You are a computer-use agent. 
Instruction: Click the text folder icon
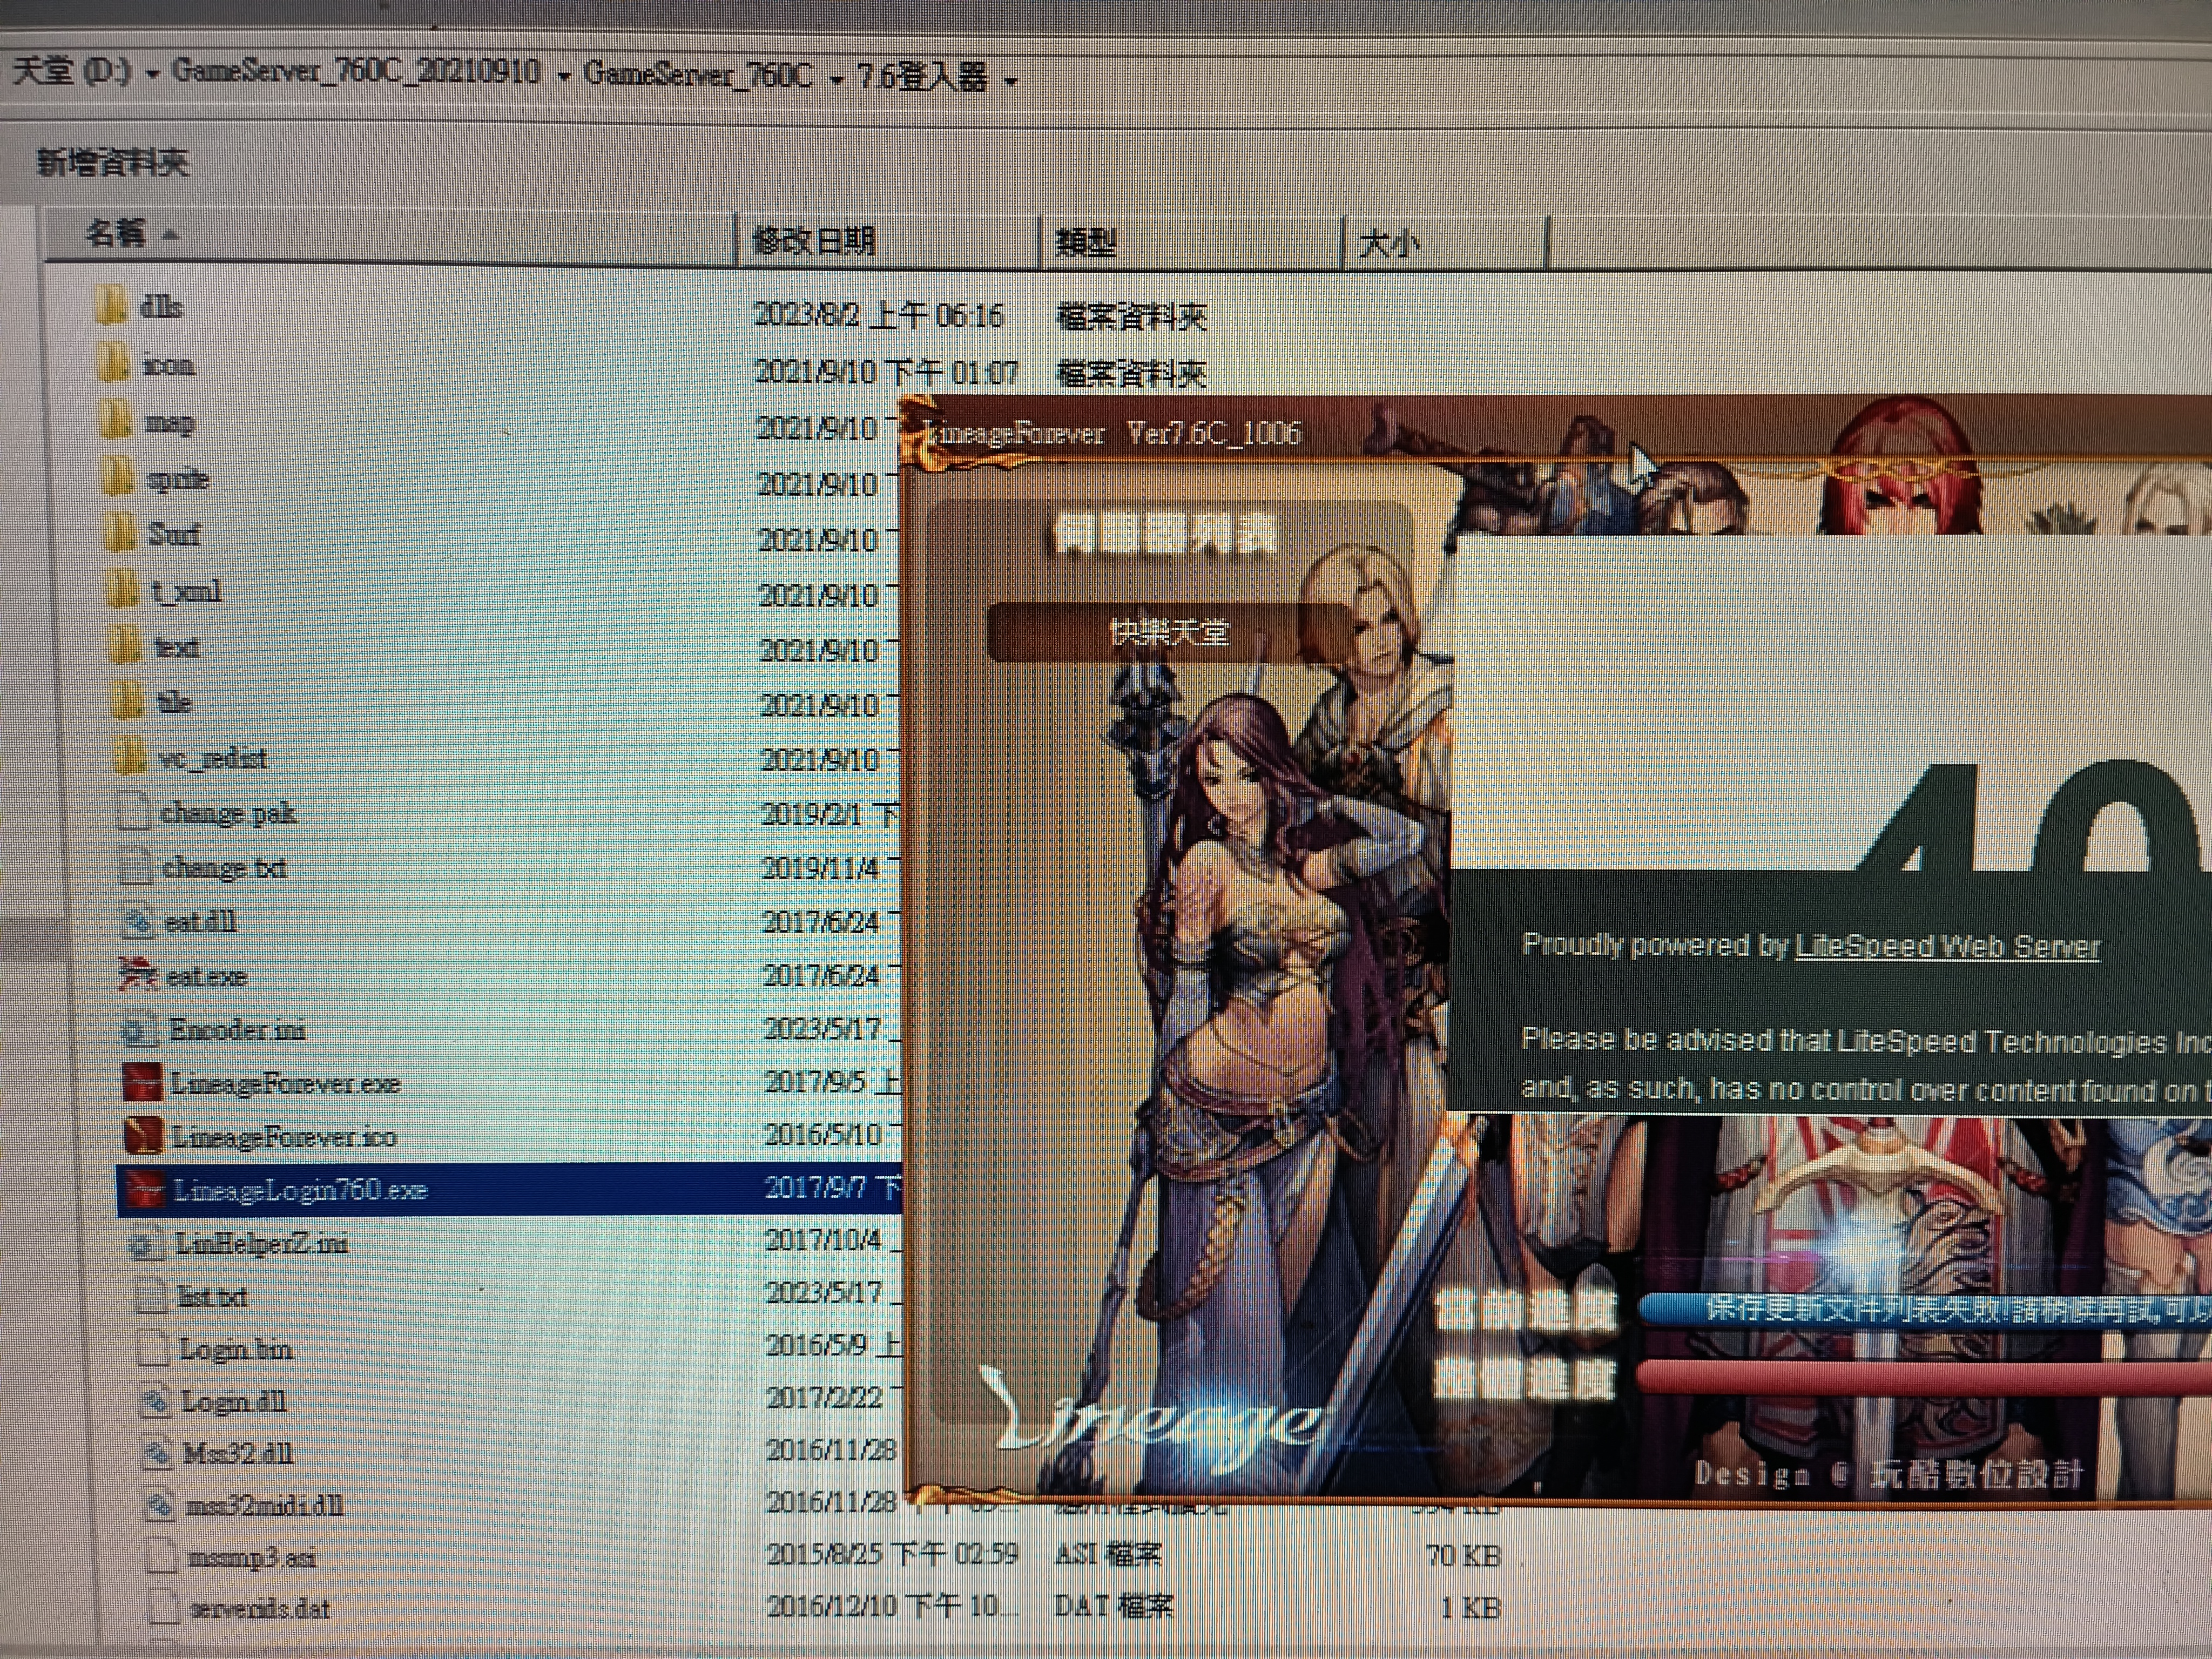(x=125, y=645)
